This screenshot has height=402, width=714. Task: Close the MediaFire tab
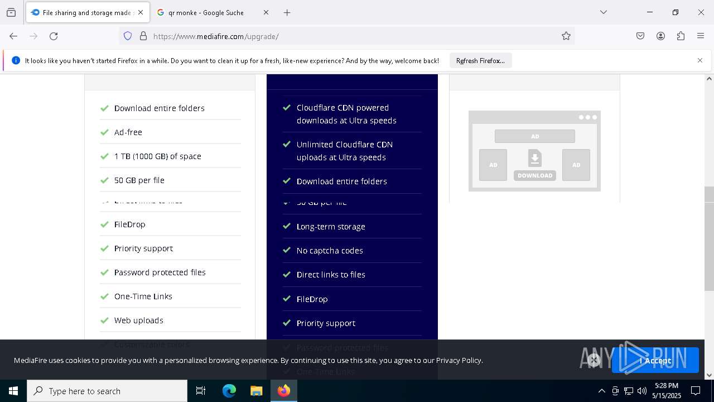[141, 12]
